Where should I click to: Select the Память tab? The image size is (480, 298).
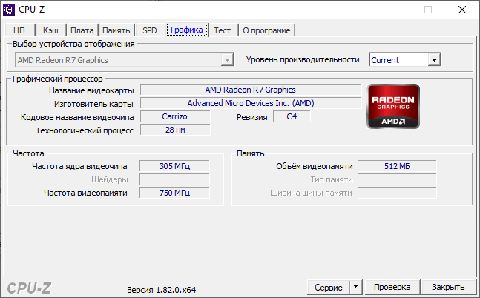[x=116, y=30]
